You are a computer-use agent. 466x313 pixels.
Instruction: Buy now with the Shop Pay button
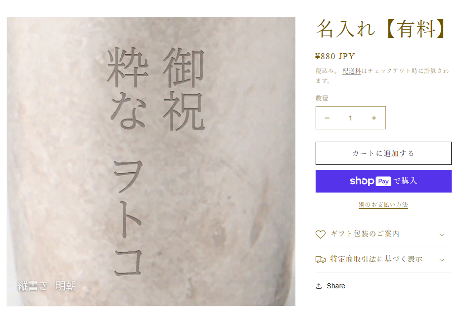tap(383, 181)
